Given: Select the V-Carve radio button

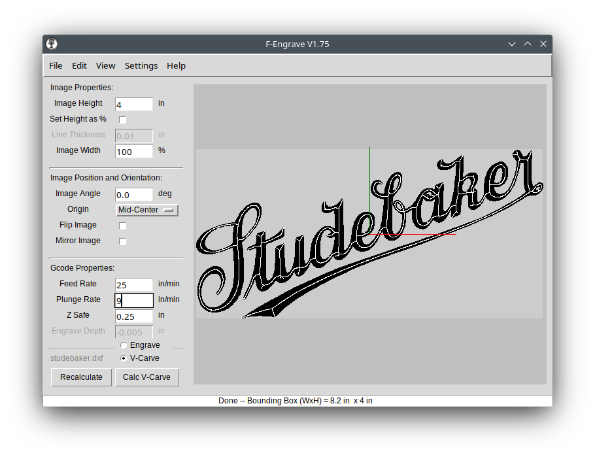Looking at the screenshot, I should [124, 358].
